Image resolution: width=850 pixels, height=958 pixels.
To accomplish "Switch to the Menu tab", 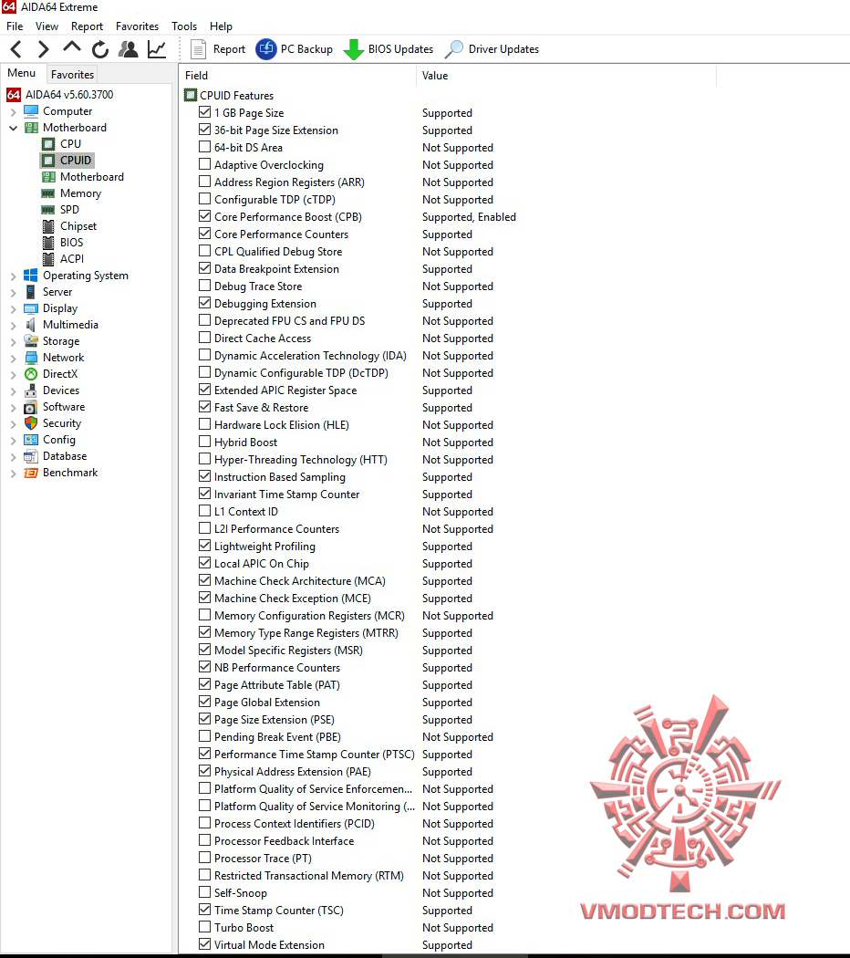I will (x=21, y=73).
